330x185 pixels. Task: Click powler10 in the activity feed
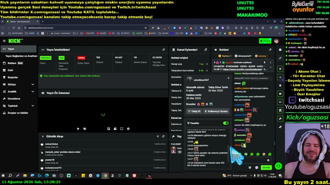[50, 160]
